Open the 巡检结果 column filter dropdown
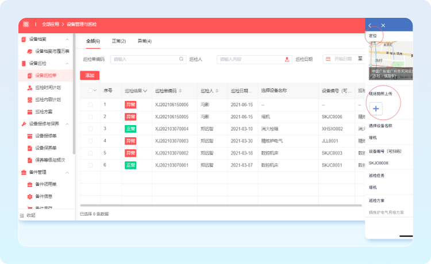 [145, 91]
